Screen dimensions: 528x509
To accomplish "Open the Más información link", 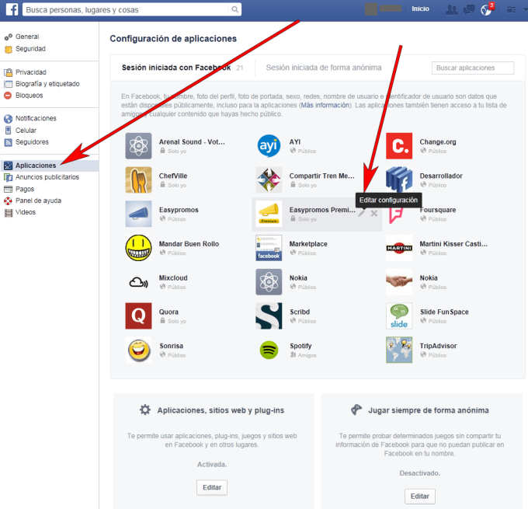I will [325, 105].
